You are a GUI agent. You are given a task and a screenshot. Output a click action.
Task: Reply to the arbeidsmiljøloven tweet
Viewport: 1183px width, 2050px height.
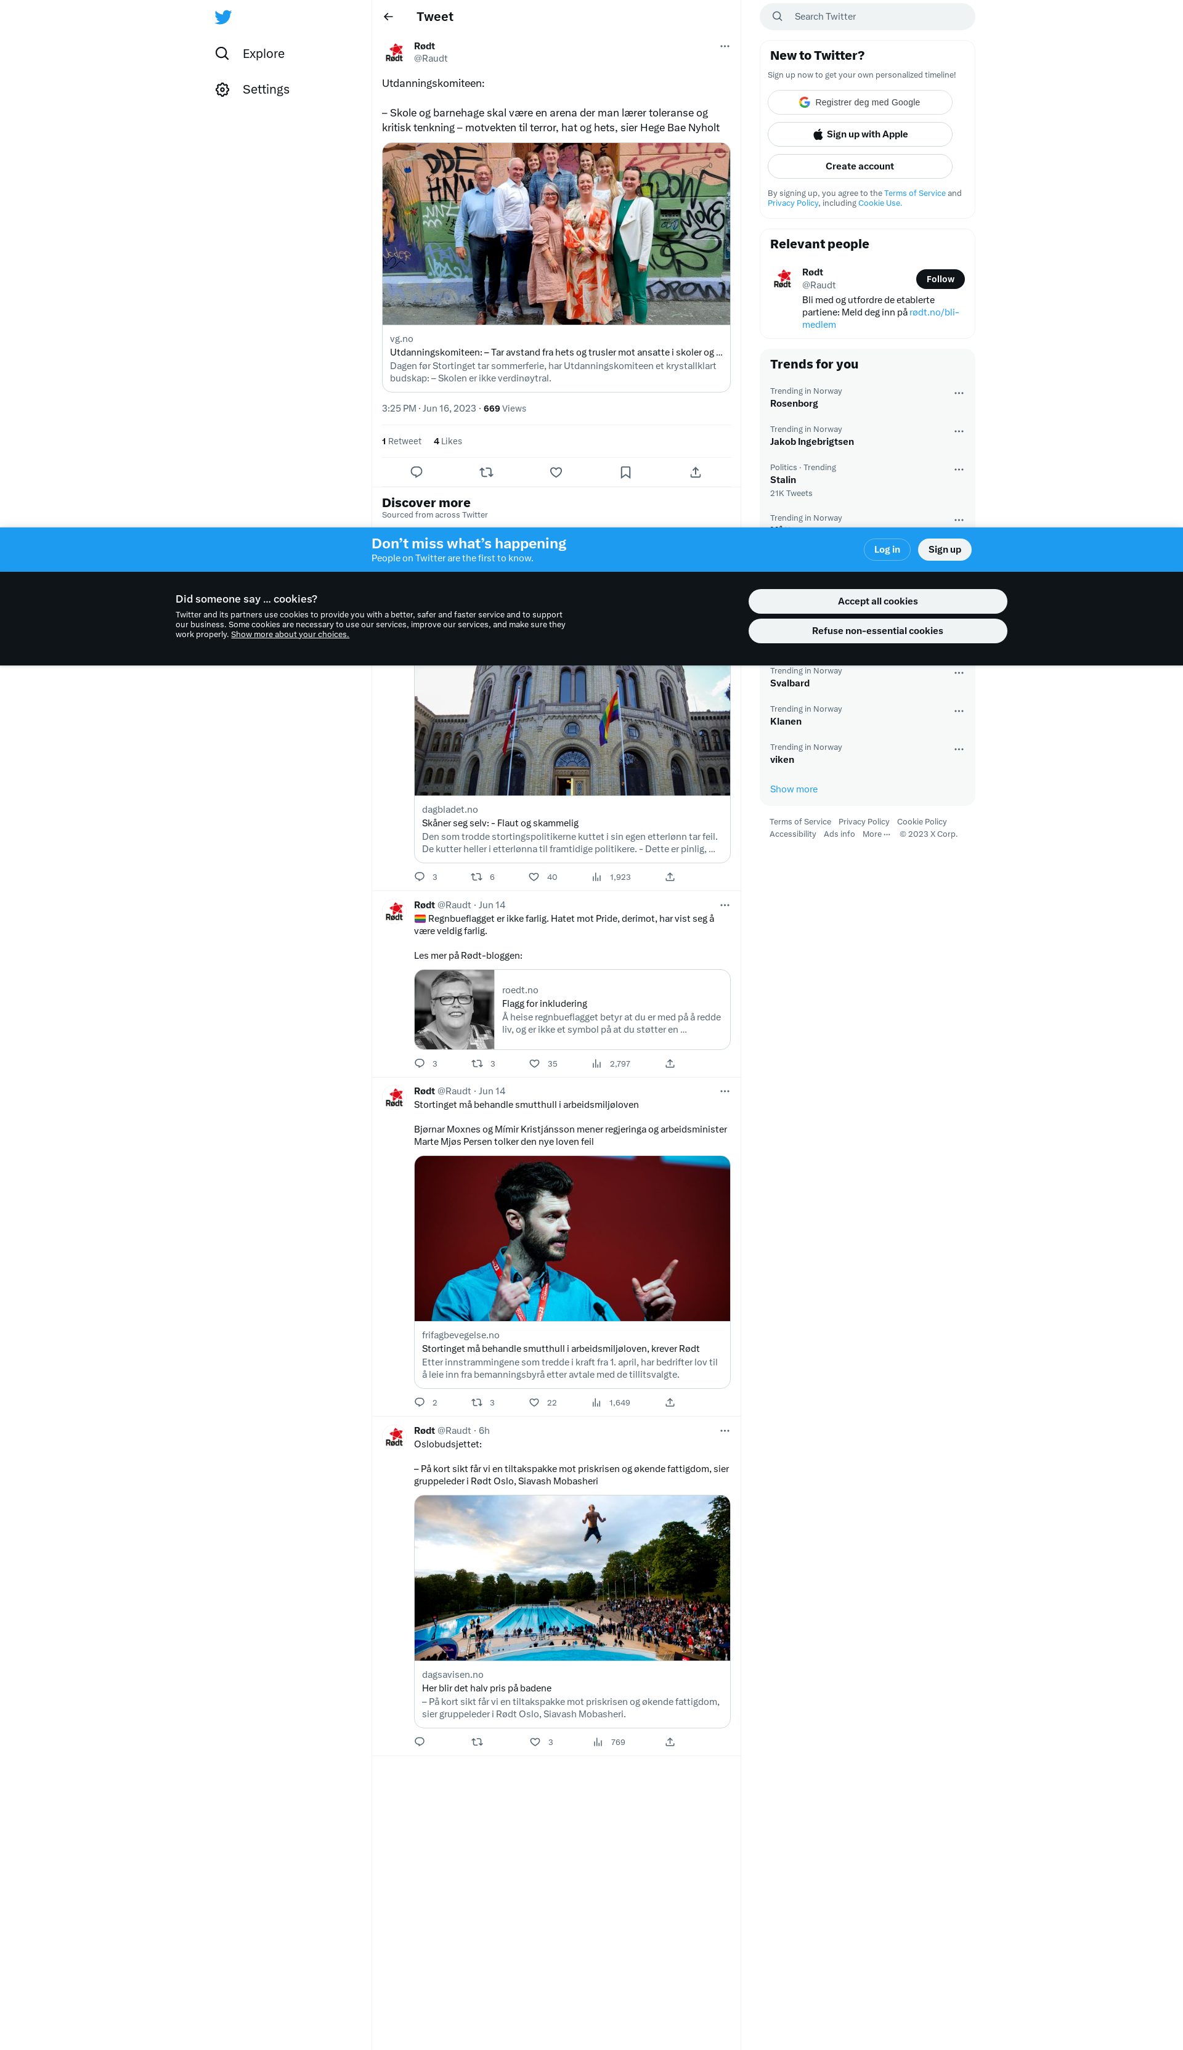[x=419, y=1402]
